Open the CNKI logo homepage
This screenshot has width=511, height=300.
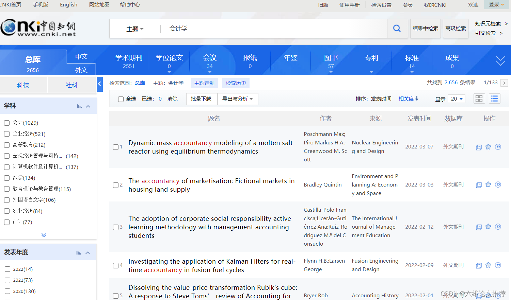[x=38, y=28]
